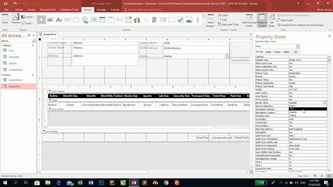Collapse the Forms group in navigation pane
The width and height of the screenshot is (333, 187).
pyautogui.click(x=33, y=75)
